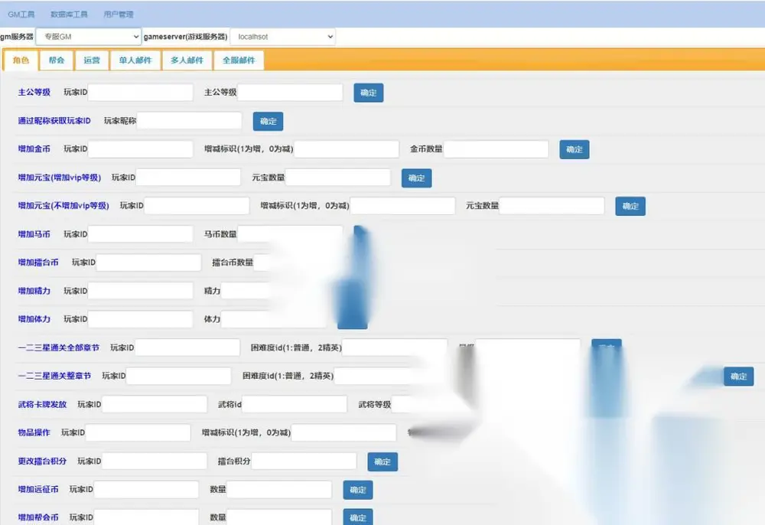Open the GM工具 menu
Screen dimensions: 765x525
tap(21, 14)
